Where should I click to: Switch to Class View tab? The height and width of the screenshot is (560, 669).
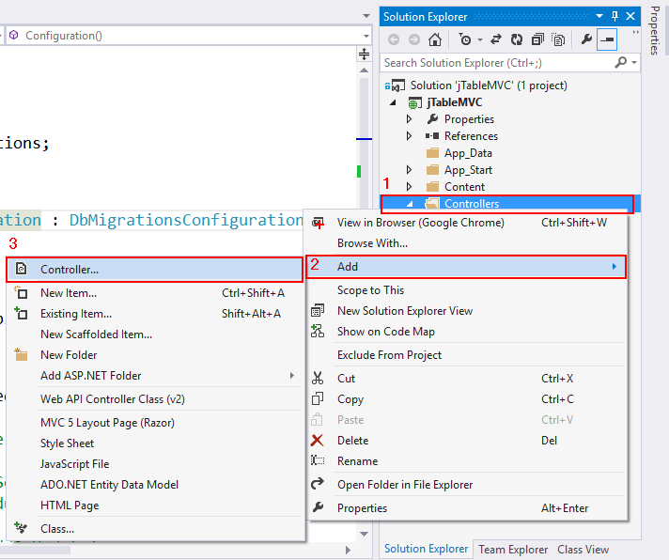click(583, 550)
